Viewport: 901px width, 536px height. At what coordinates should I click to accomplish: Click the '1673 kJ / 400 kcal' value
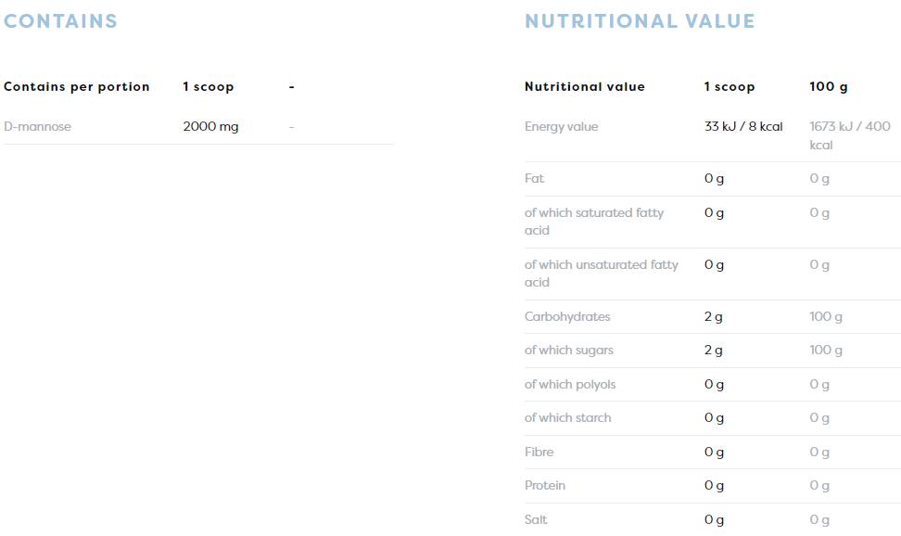coord(849,135)
